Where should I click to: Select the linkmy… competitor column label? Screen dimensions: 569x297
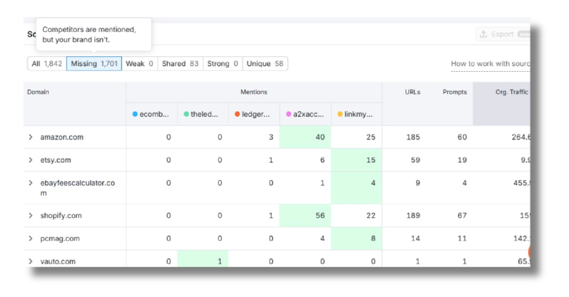358,114
